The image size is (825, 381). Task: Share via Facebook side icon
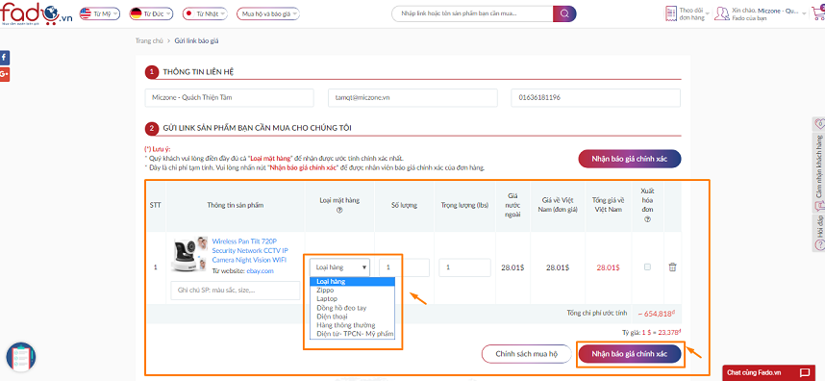[4, 58]
